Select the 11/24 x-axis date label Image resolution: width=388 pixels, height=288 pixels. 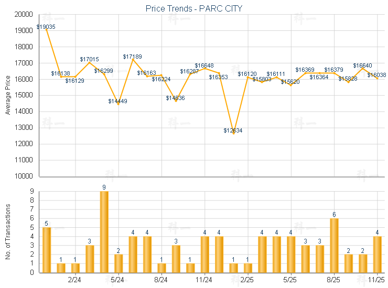(204, 280)
